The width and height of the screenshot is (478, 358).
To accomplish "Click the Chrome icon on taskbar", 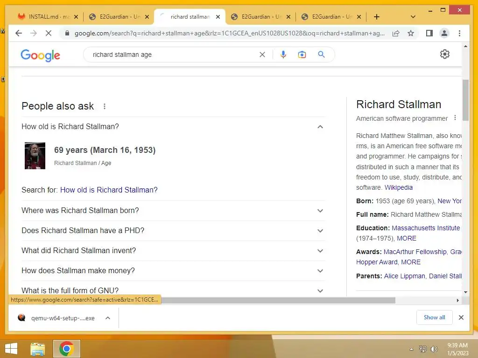I will point(66,349).
